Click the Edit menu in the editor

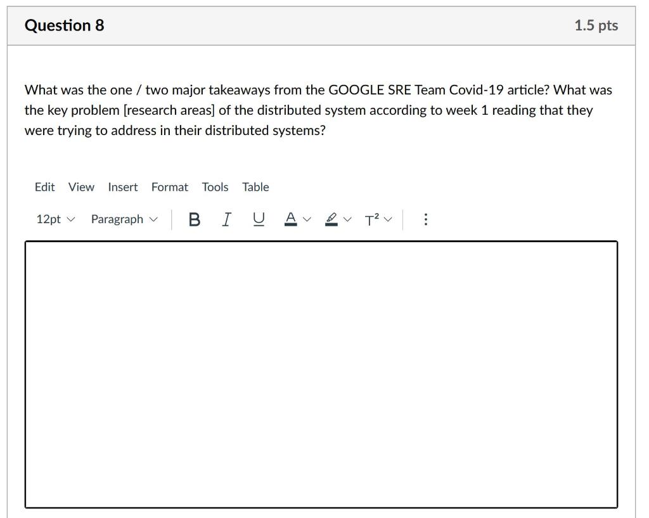pos(44,187)
